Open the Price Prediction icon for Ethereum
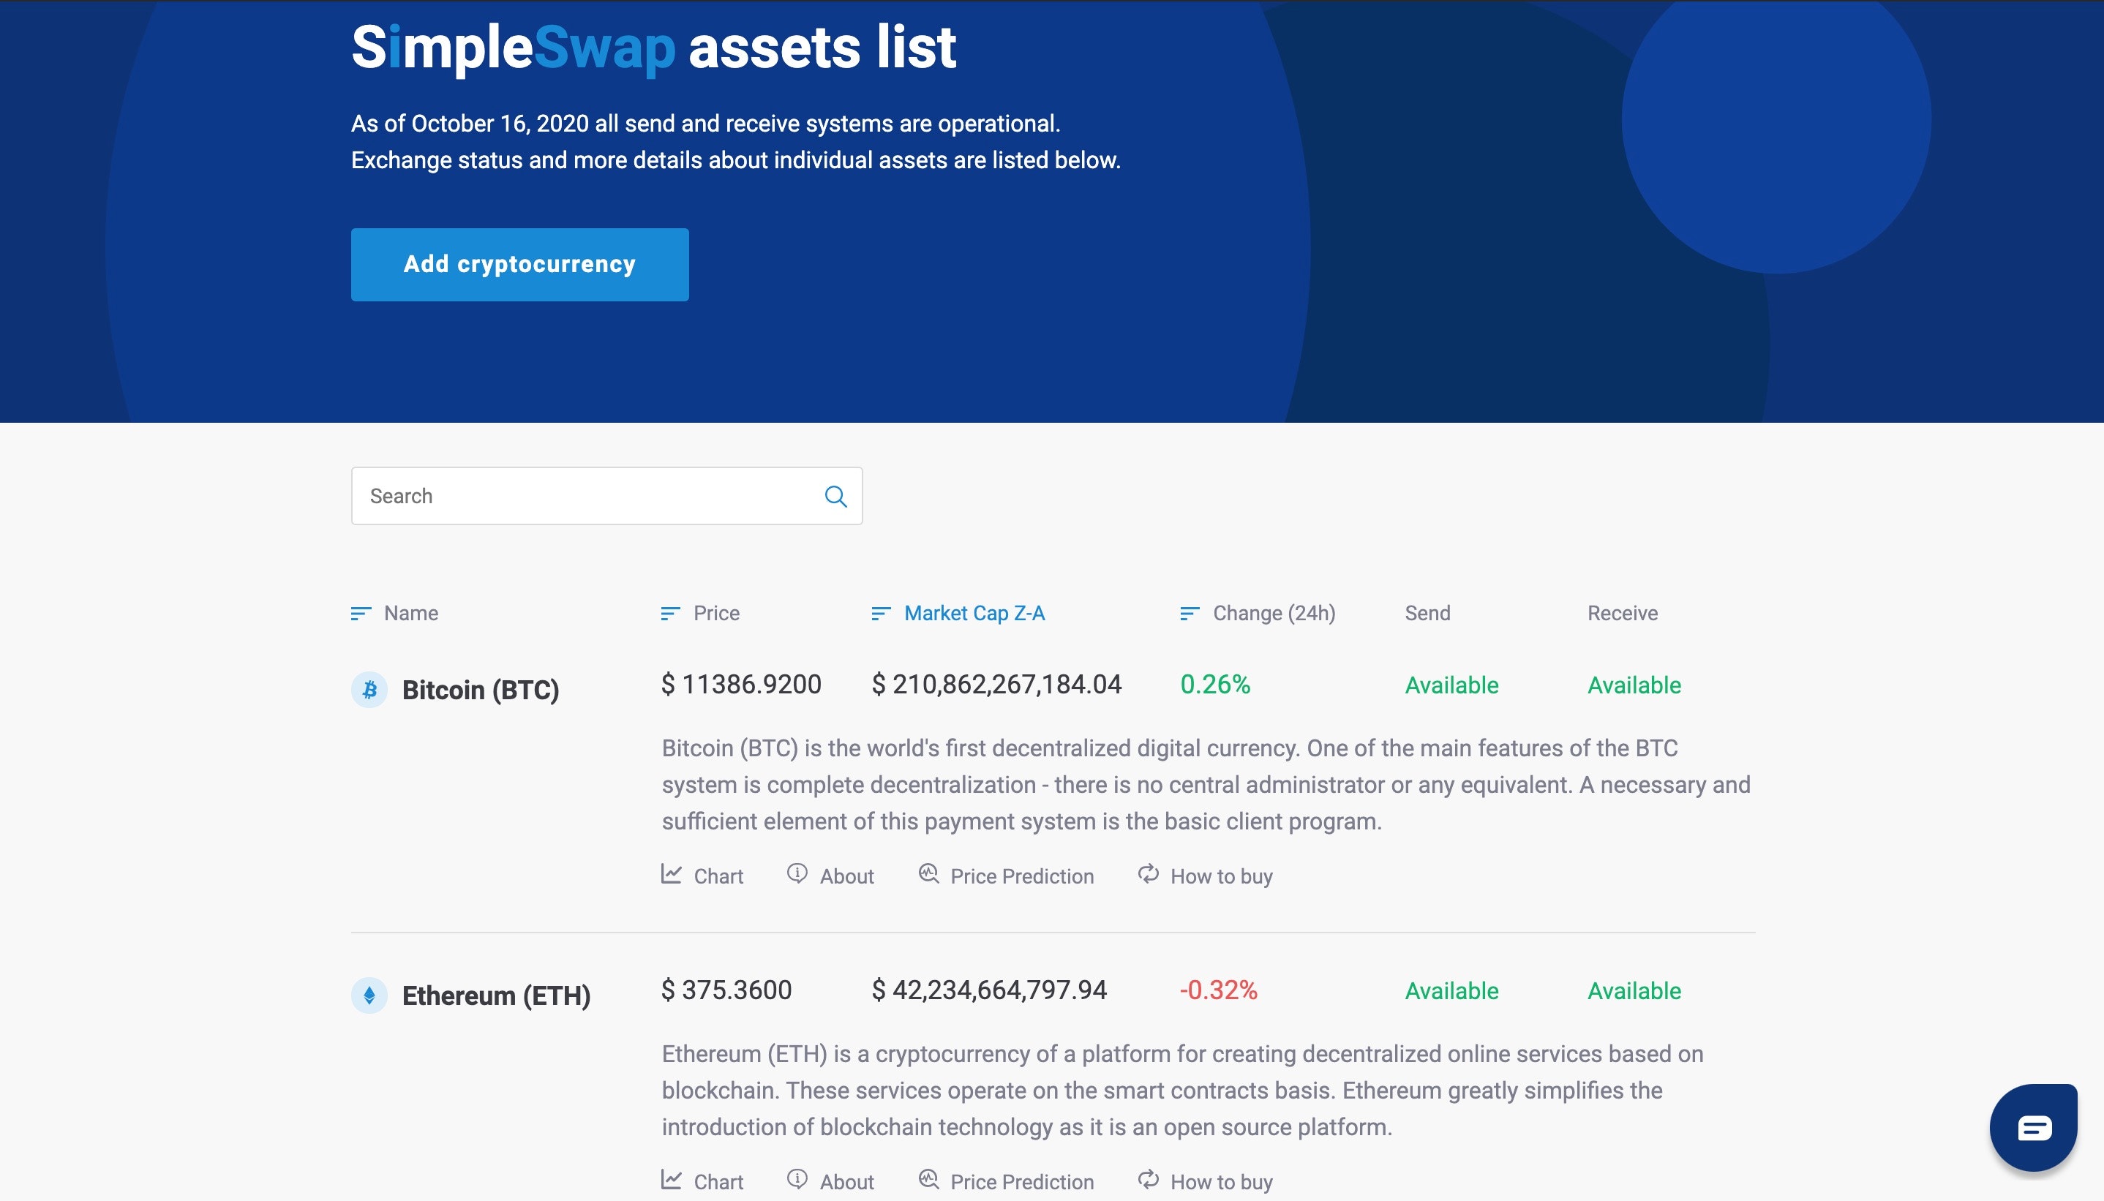This screenshot has width=2104, height=1201. [930, 1181]
